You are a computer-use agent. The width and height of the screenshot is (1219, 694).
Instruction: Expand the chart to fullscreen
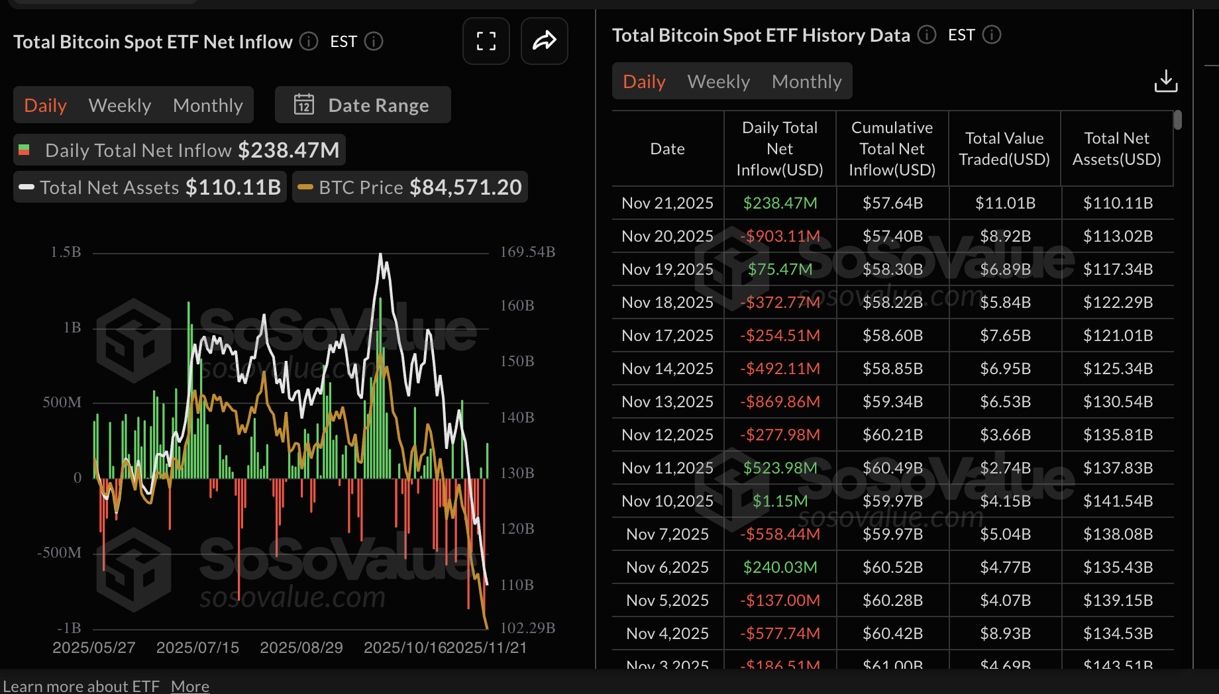[x=486, y=41]
